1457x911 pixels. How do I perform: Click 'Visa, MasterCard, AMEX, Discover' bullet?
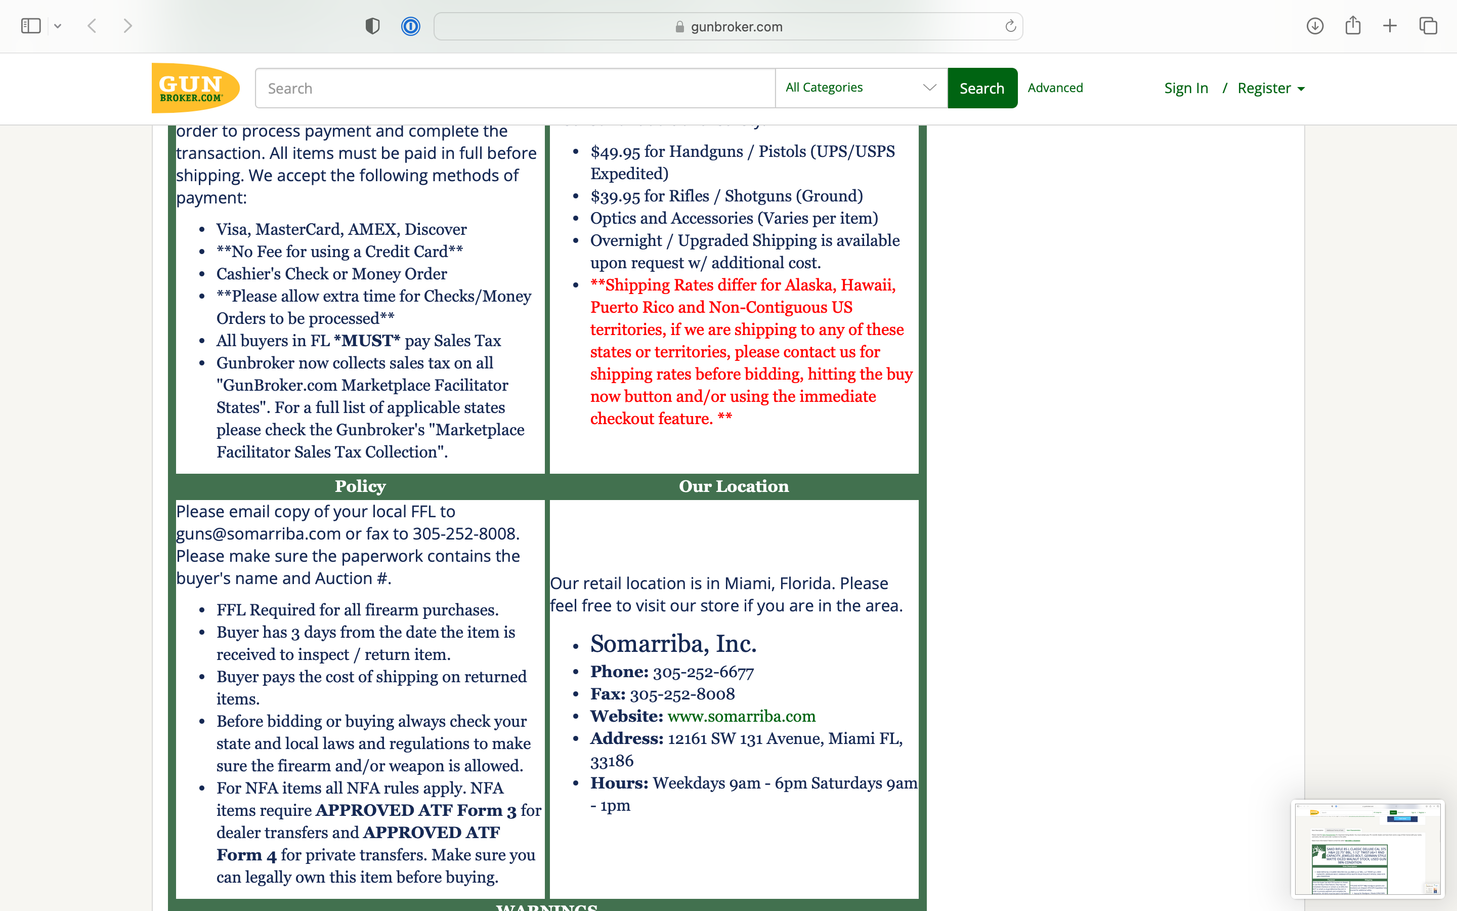click(341, 230)
